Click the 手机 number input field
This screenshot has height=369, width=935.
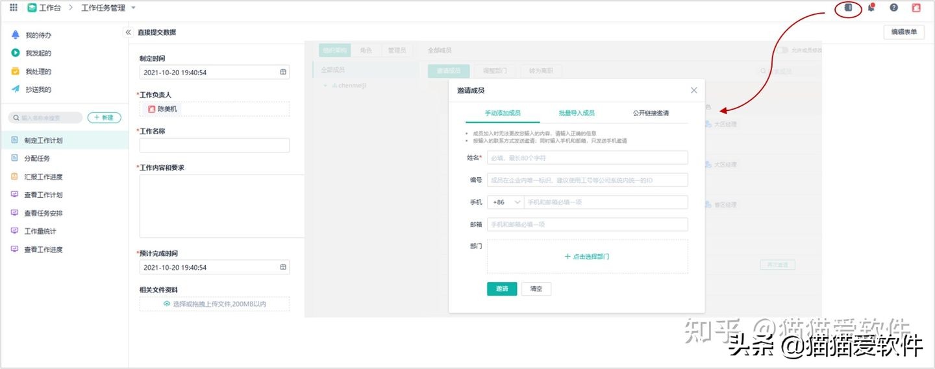click(606, 202)
